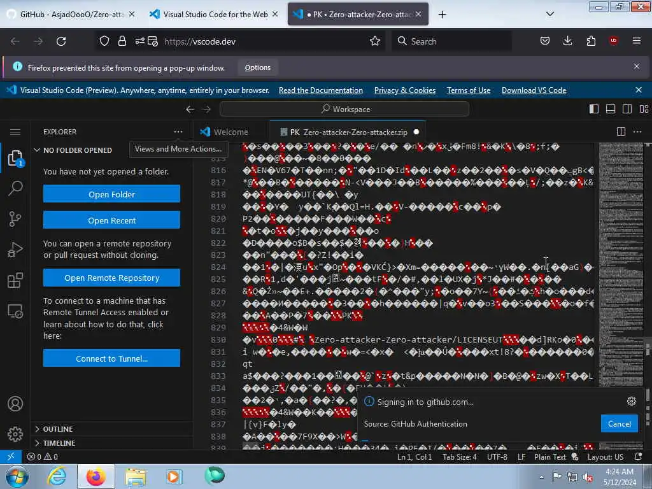Open editor More Actions ellipsis
The height and width of the screenshot is (489, 652).
637,132
